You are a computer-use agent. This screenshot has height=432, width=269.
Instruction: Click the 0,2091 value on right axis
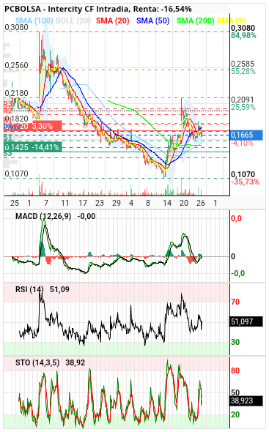coord(243,100)
